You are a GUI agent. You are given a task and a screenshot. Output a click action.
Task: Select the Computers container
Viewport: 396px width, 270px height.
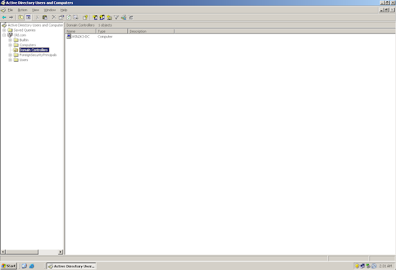pyautogui.click(x=28, y=45)
